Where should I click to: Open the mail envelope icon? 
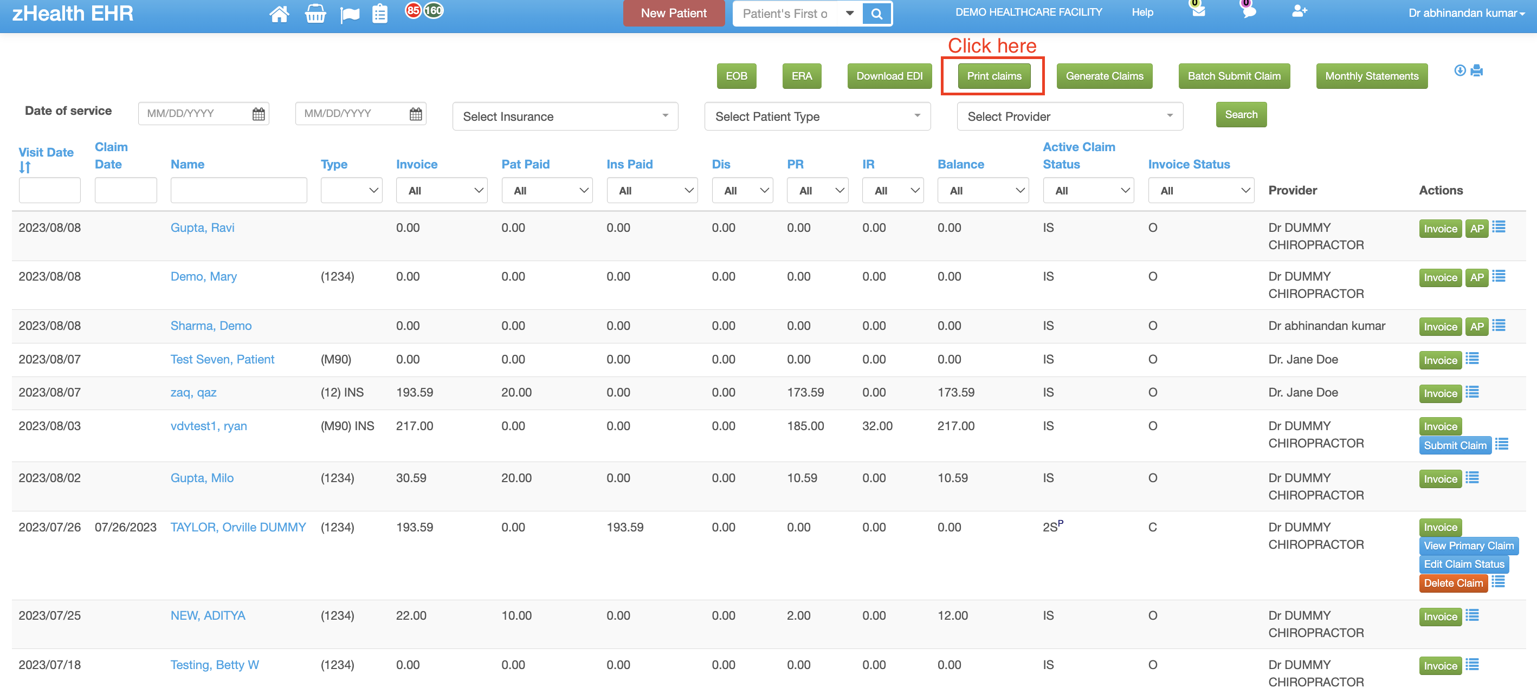[1198, 11]
